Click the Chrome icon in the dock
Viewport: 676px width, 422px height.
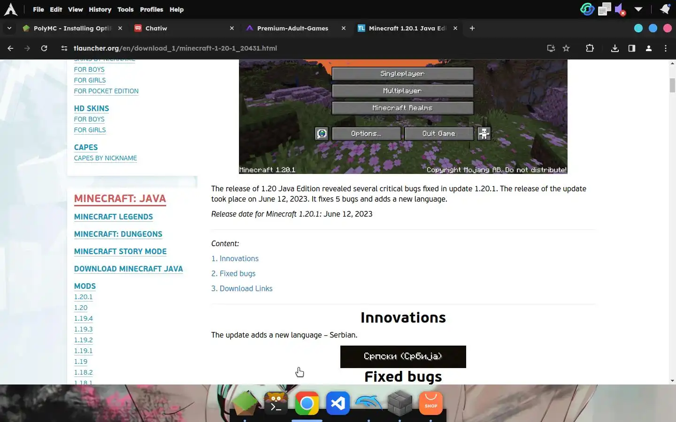(307, 403)
